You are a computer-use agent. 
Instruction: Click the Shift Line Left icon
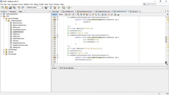(102, 15)
